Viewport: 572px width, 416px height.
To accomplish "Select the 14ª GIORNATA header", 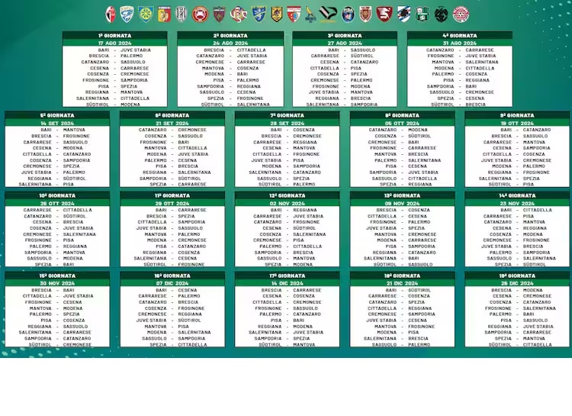I will click(x=517, y=195).
